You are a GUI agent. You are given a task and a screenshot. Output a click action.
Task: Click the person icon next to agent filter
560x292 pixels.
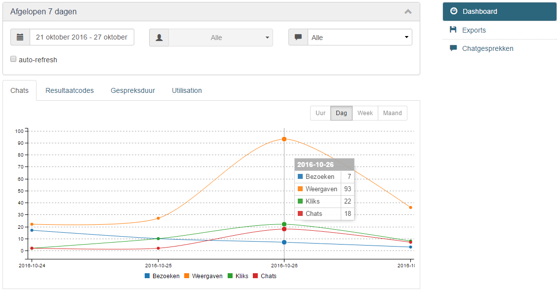pyautogui.click(x=159, y=37)
